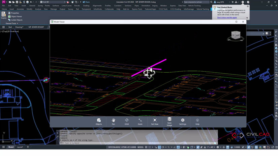Click the 3.5000 elevation value in status bar
The height and width of the screenshot is (156, 278).
coord(237,147)
